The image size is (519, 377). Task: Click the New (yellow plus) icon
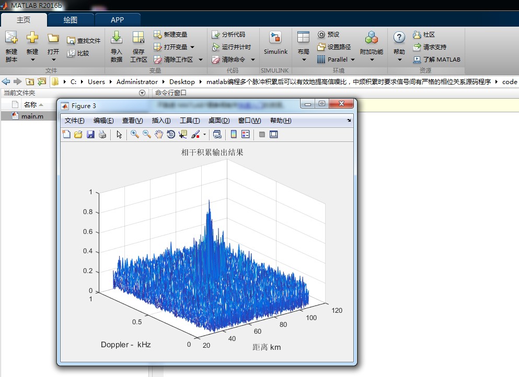[32, 38]
